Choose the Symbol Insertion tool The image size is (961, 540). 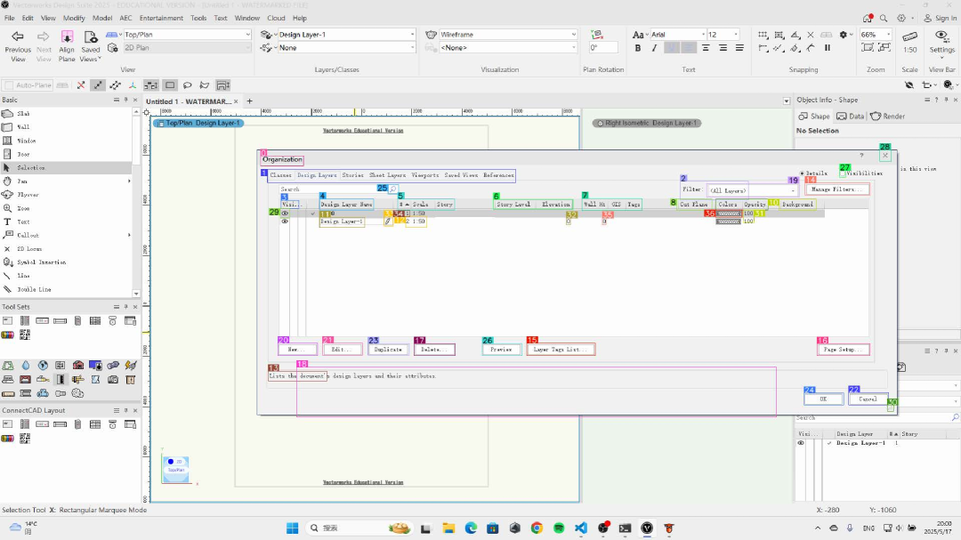coord(40,262)
